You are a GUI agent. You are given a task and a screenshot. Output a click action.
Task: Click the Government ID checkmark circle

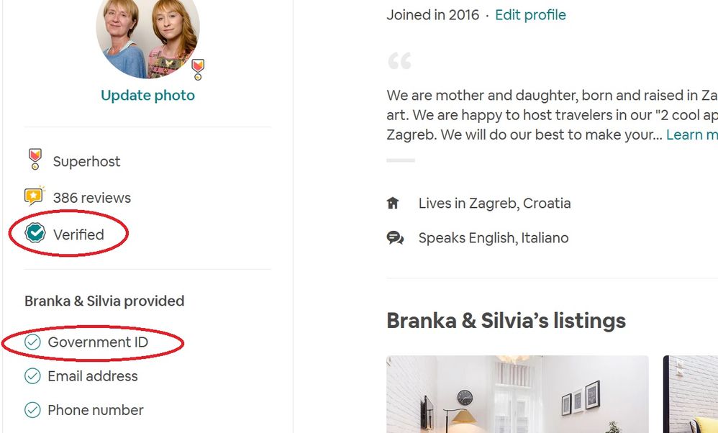point(32,342)
